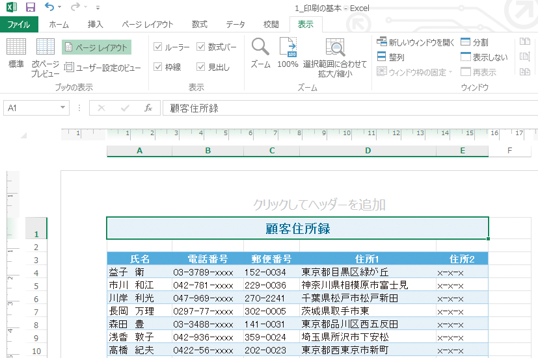The height and width of the screenshot is (358, 538).
Task: Open the データ ribbon tab
Action: click(235, 24)
